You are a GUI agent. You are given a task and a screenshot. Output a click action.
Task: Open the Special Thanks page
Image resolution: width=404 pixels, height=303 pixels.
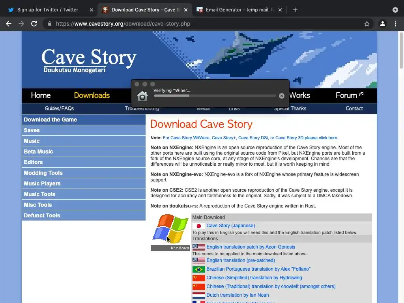tap(290, 108)
